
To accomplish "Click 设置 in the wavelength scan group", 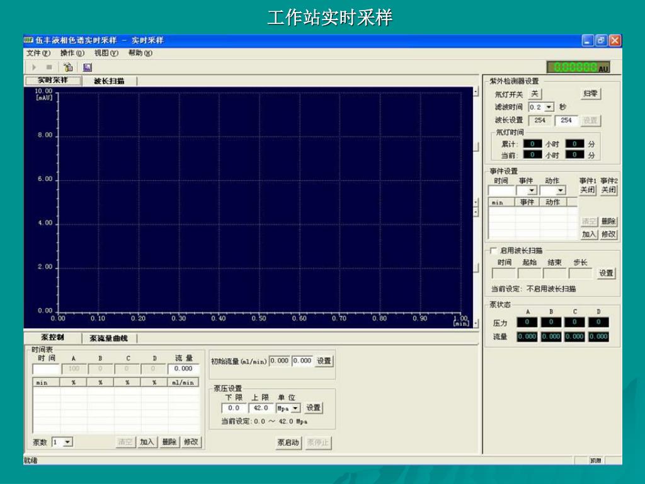I will (x=606, y=273).
